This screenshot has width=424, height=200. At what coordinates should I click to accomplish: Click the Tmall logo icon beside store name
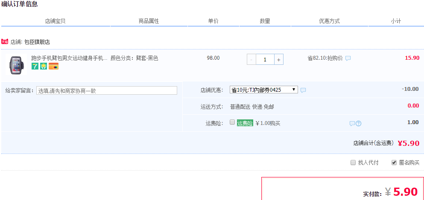click(5, 41)
